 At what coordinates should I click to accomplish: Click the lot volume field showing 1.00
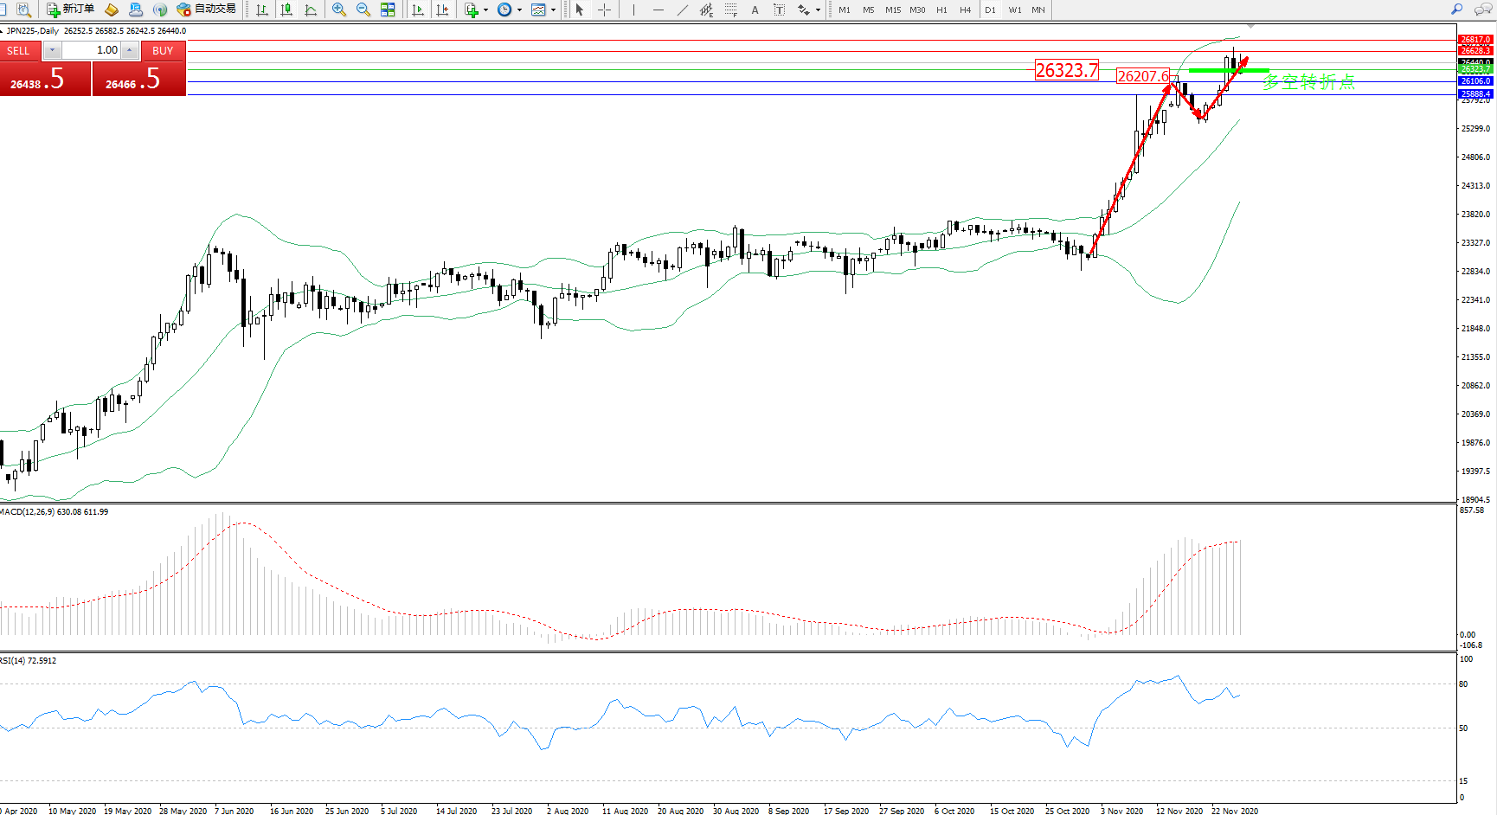click(x=92, y=50)
